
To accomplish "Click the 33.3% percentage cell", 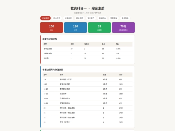I will point(118,58).
